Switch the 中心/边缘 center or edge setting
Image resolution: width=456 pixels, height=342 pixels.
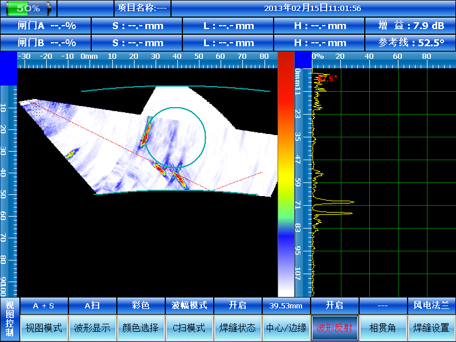tap(286, 328)
